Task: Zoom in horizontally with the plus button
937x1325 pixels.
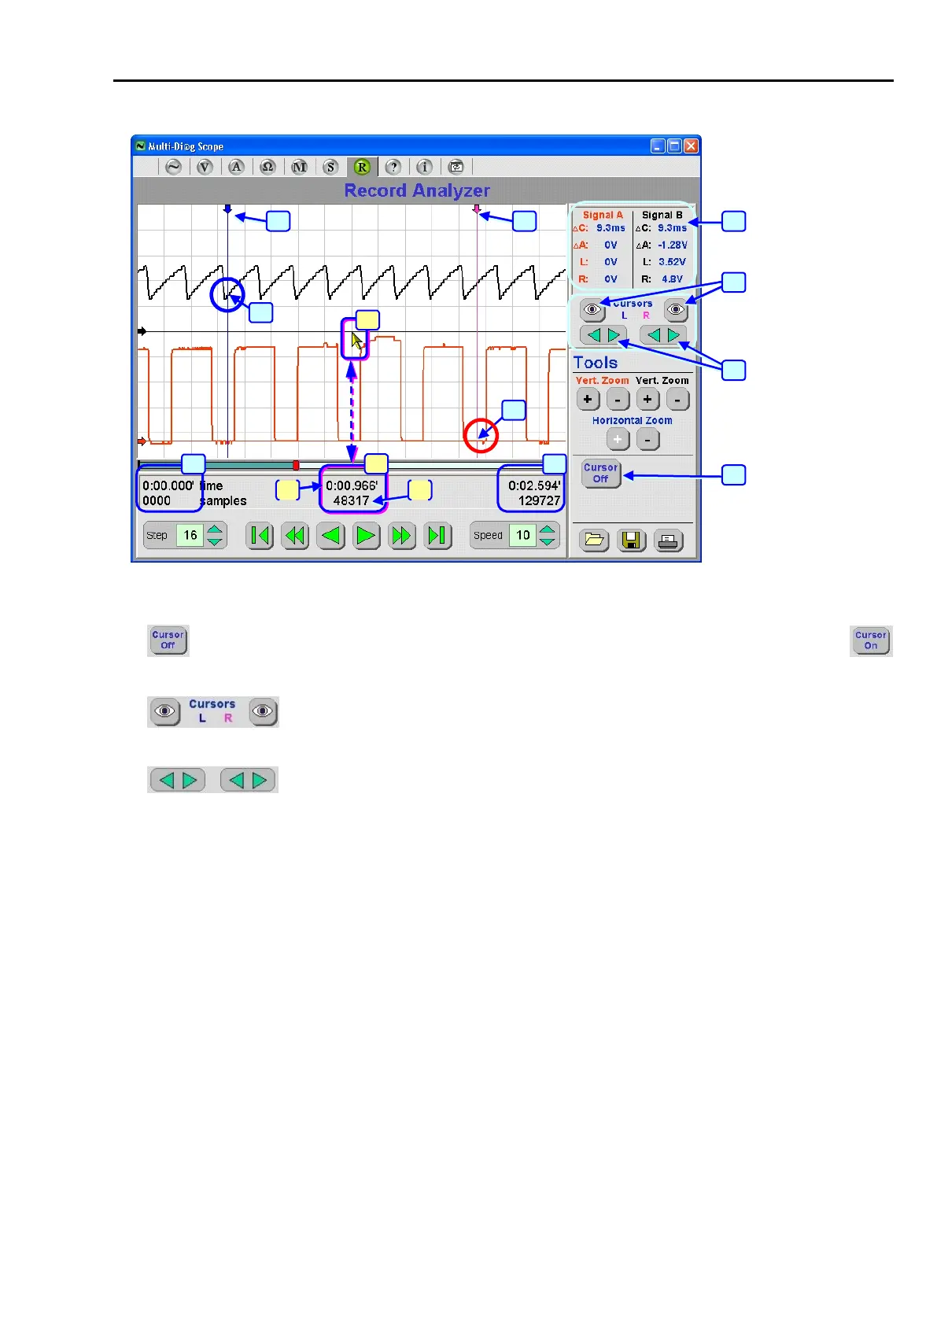Action: click(x=618, y=440)
